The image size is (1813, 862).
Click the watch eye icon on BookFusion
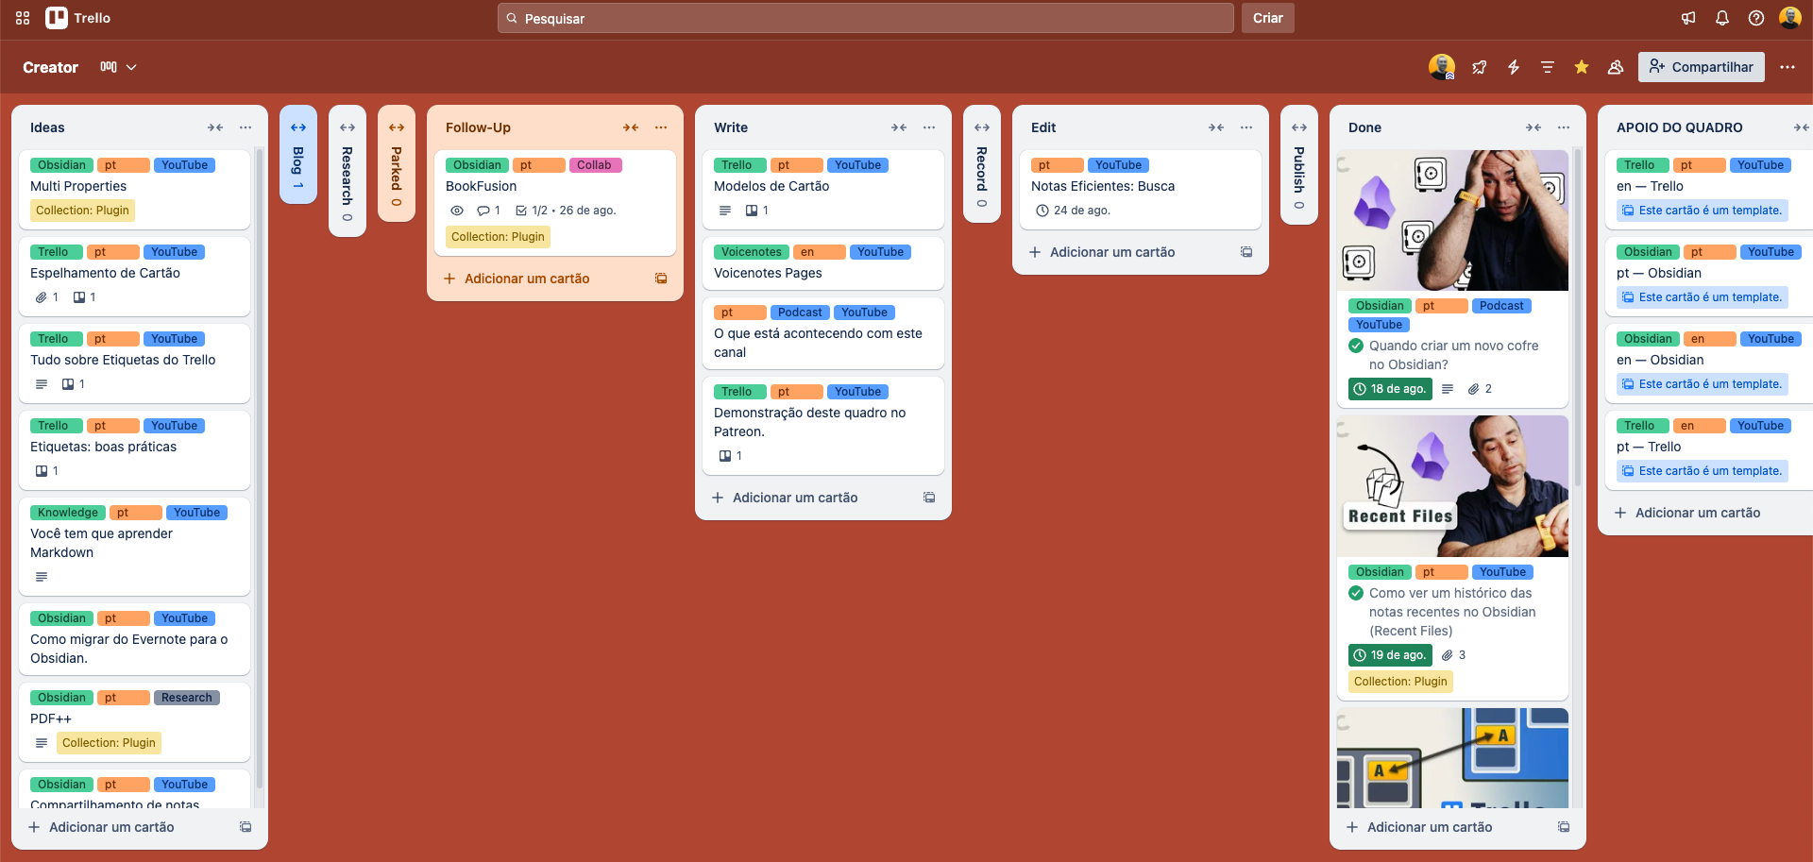pos(457,211)
